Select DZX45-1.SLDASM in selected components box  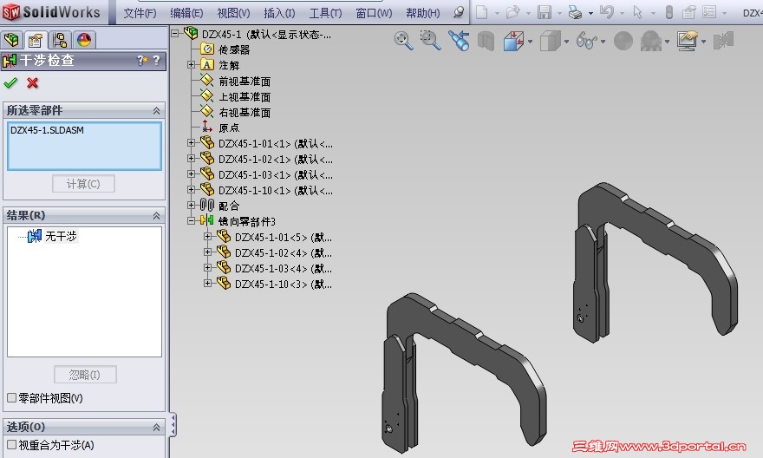pyautogui.click(x=47, y=130)
